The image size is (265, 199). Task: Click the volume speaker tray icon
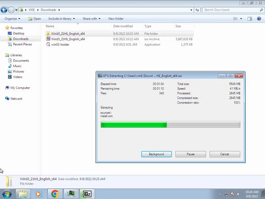click(x=239, y=194)
